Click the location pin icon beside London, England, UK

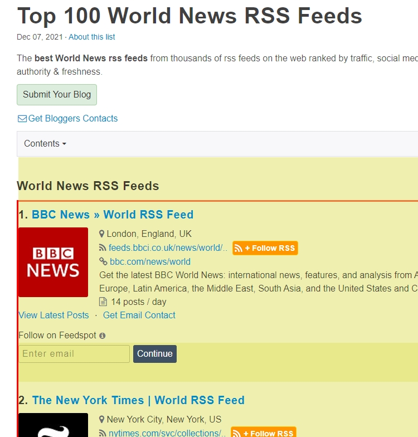[x=101, y=234]
